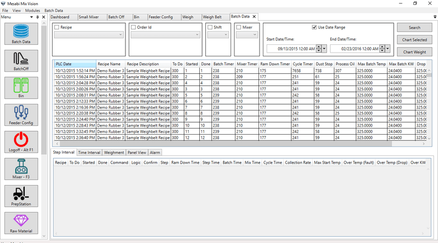Enable the Shift filter checkbox
Viewport: 438px width, 243px height.
pyautogui.click(x=210, y=27)
